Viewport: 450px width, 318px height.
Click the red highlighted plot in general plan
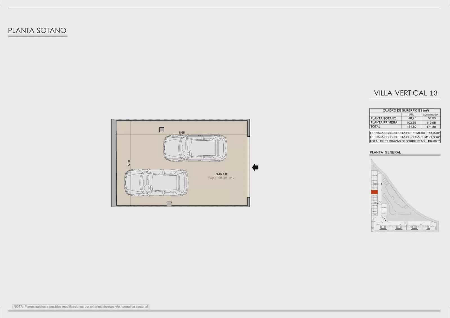point(374,192)
